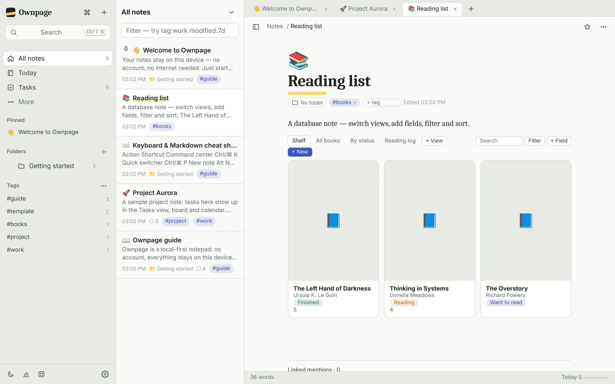Click the books emoji icon above Reading list title
This screenshot has width=615, height=384.
click(x=298, y=61)
